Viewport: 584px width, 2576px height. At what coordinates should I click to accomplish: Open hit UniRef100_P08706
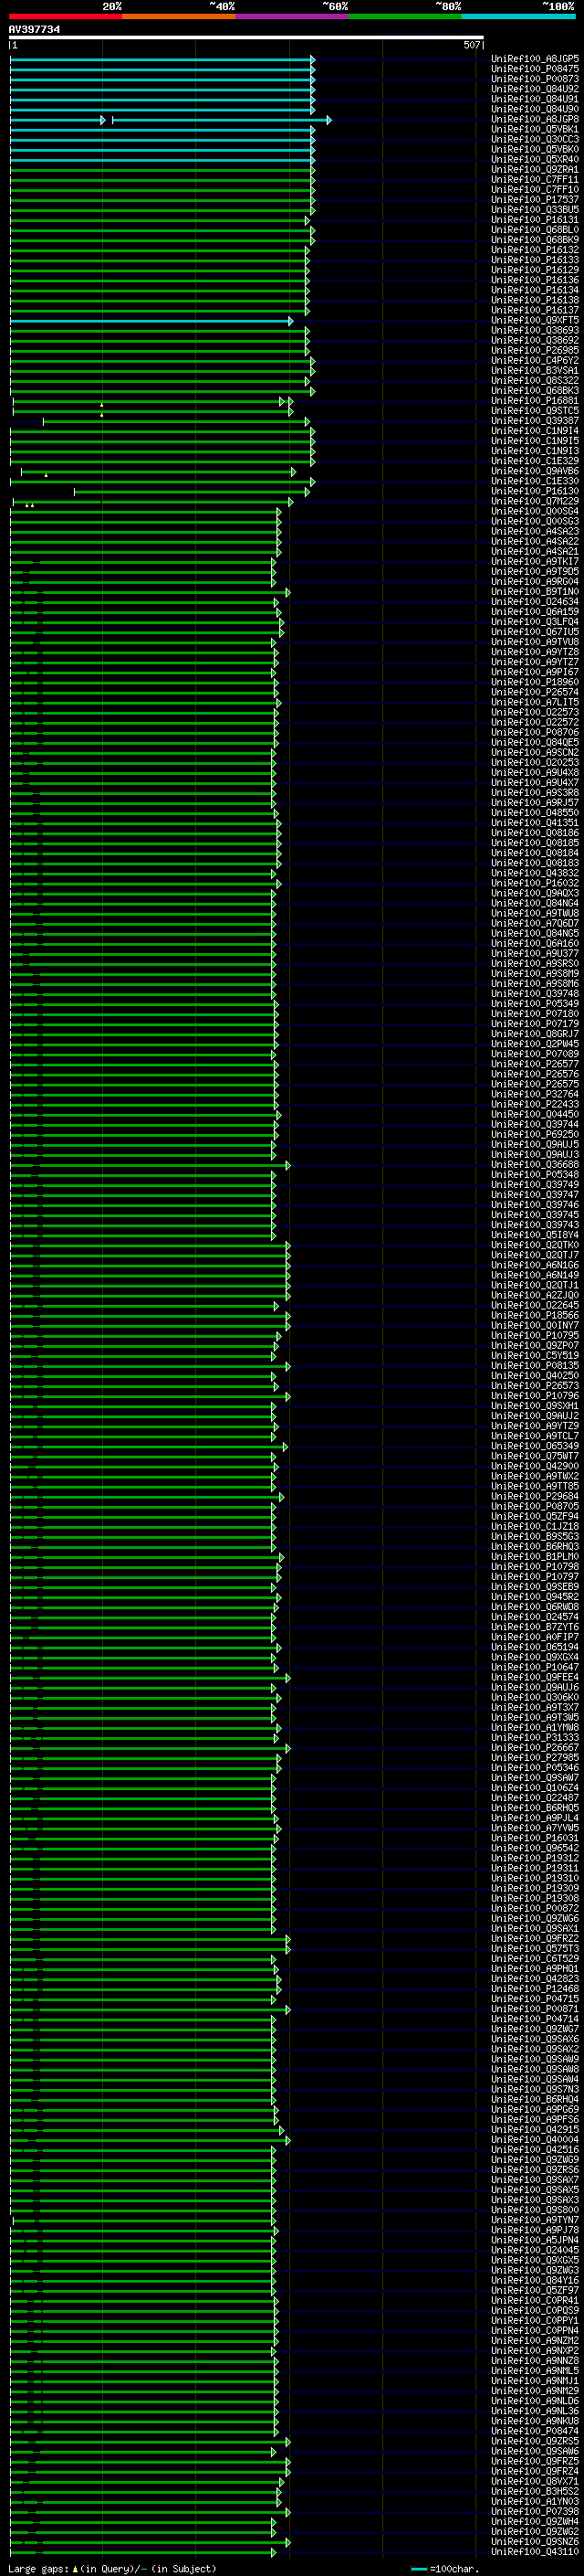(534, 732)
